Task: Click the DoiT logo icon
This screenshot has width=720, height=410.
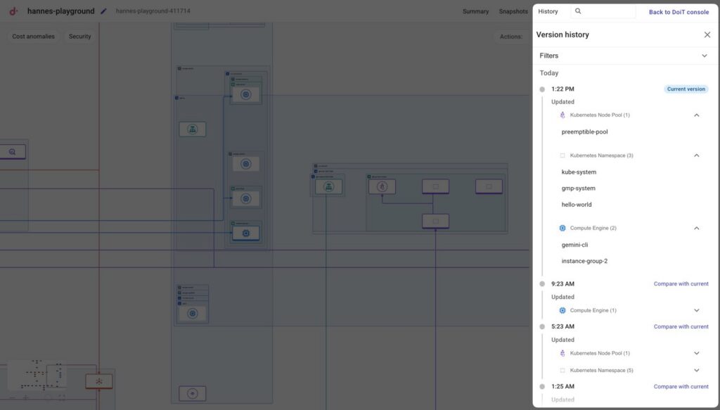Action: click(x=13, y=11)
